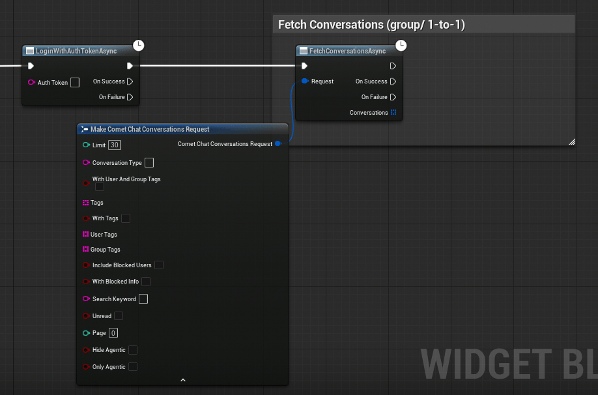Toggle the With Tags checkbox
This screenshot has width=598, height=395.
[x=126, y=218]
